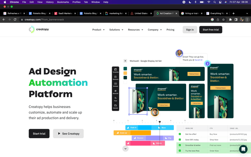Open the Bookmarks menu
This screenshot has width=251, height=157.
[x=63, y=2]
